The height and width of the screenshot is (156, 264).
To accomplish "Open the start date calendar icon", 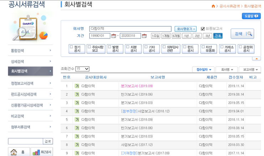I will pyautogui.click(x=113, y=36).
